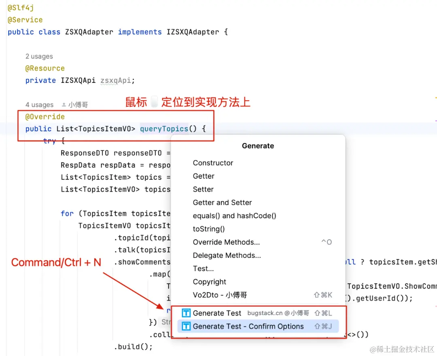Click the 'implements' keyword in the class declaration
Image resolution: width=437 pixels, height=356 pixels.
pos(140,32)
